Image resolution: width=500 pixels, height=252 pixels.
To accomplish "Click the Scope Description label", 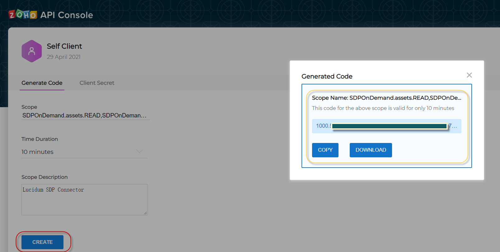I will pos(44,177).
